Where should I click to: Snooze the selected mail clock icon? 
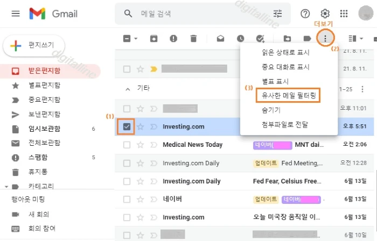[240, 38]
